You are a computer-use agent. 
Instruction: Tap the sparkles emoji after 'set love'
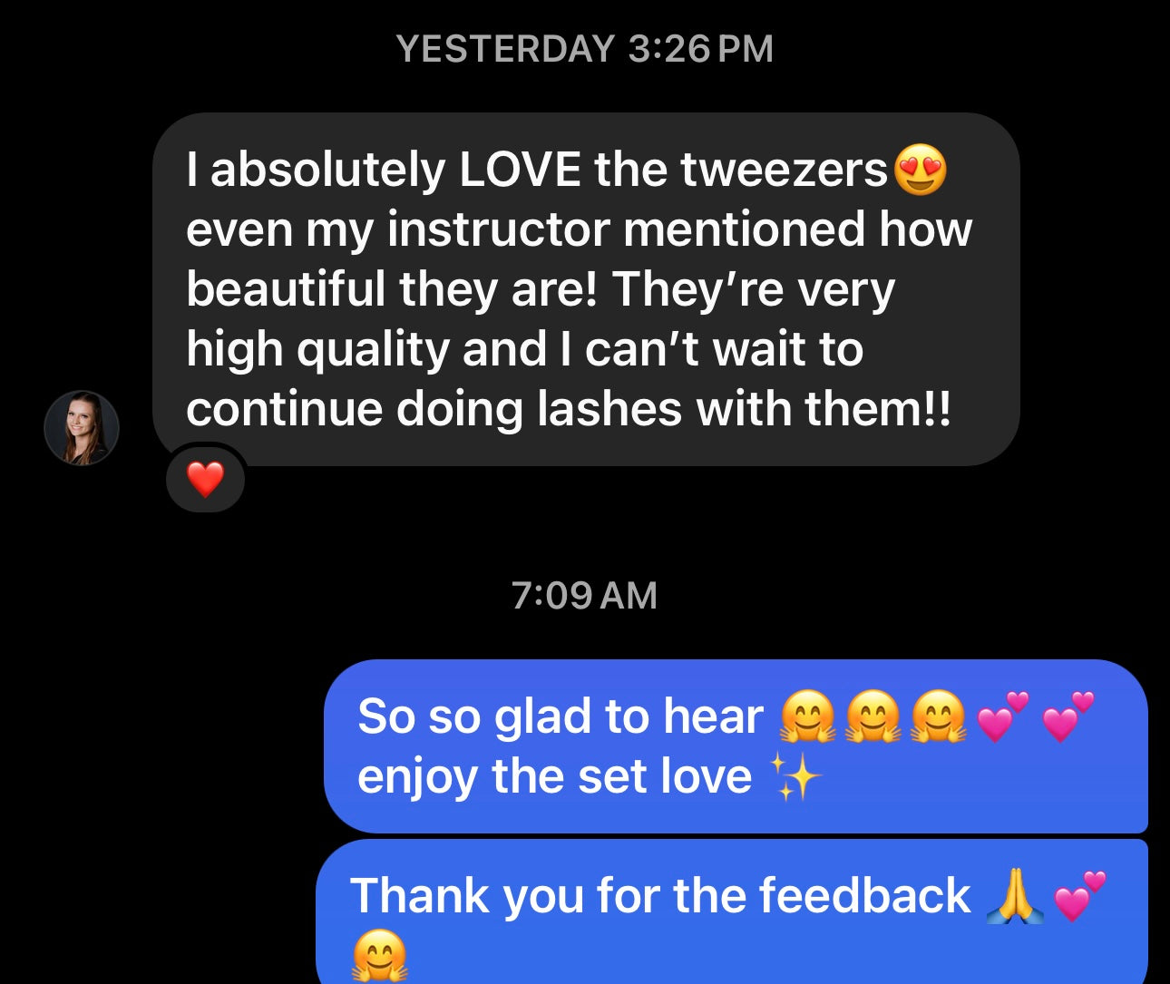coord(795,777)
